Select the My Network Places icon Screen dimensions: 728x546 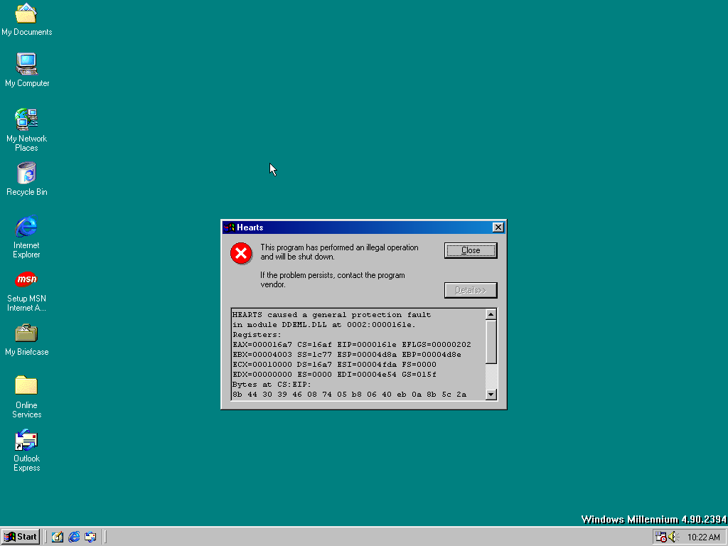26,119
